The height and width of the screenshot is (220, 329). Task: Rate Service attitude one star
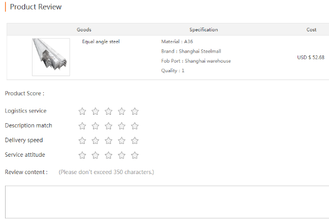[x=82, y=155]
